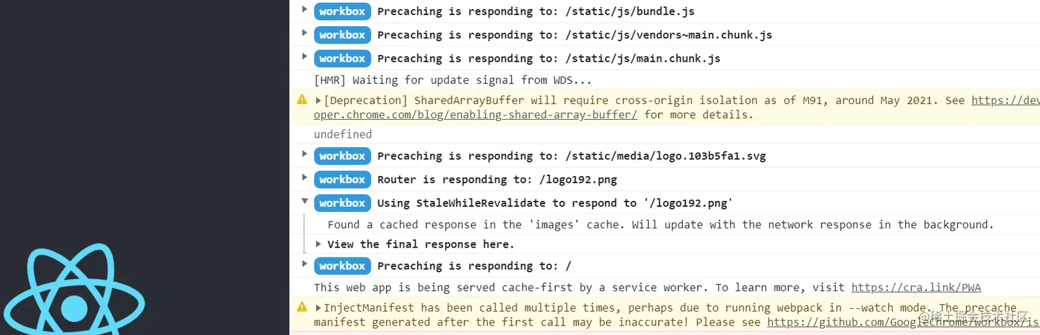Click 'This web app is being served cache-first' text
Image resolution: width=1040 pixels, height=335 pixels.
point(580,288)
